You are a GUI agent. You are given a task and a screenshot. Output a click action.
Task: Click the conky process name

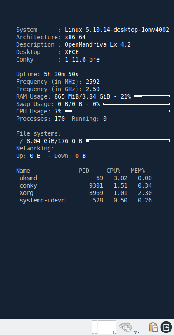point(28,185)
